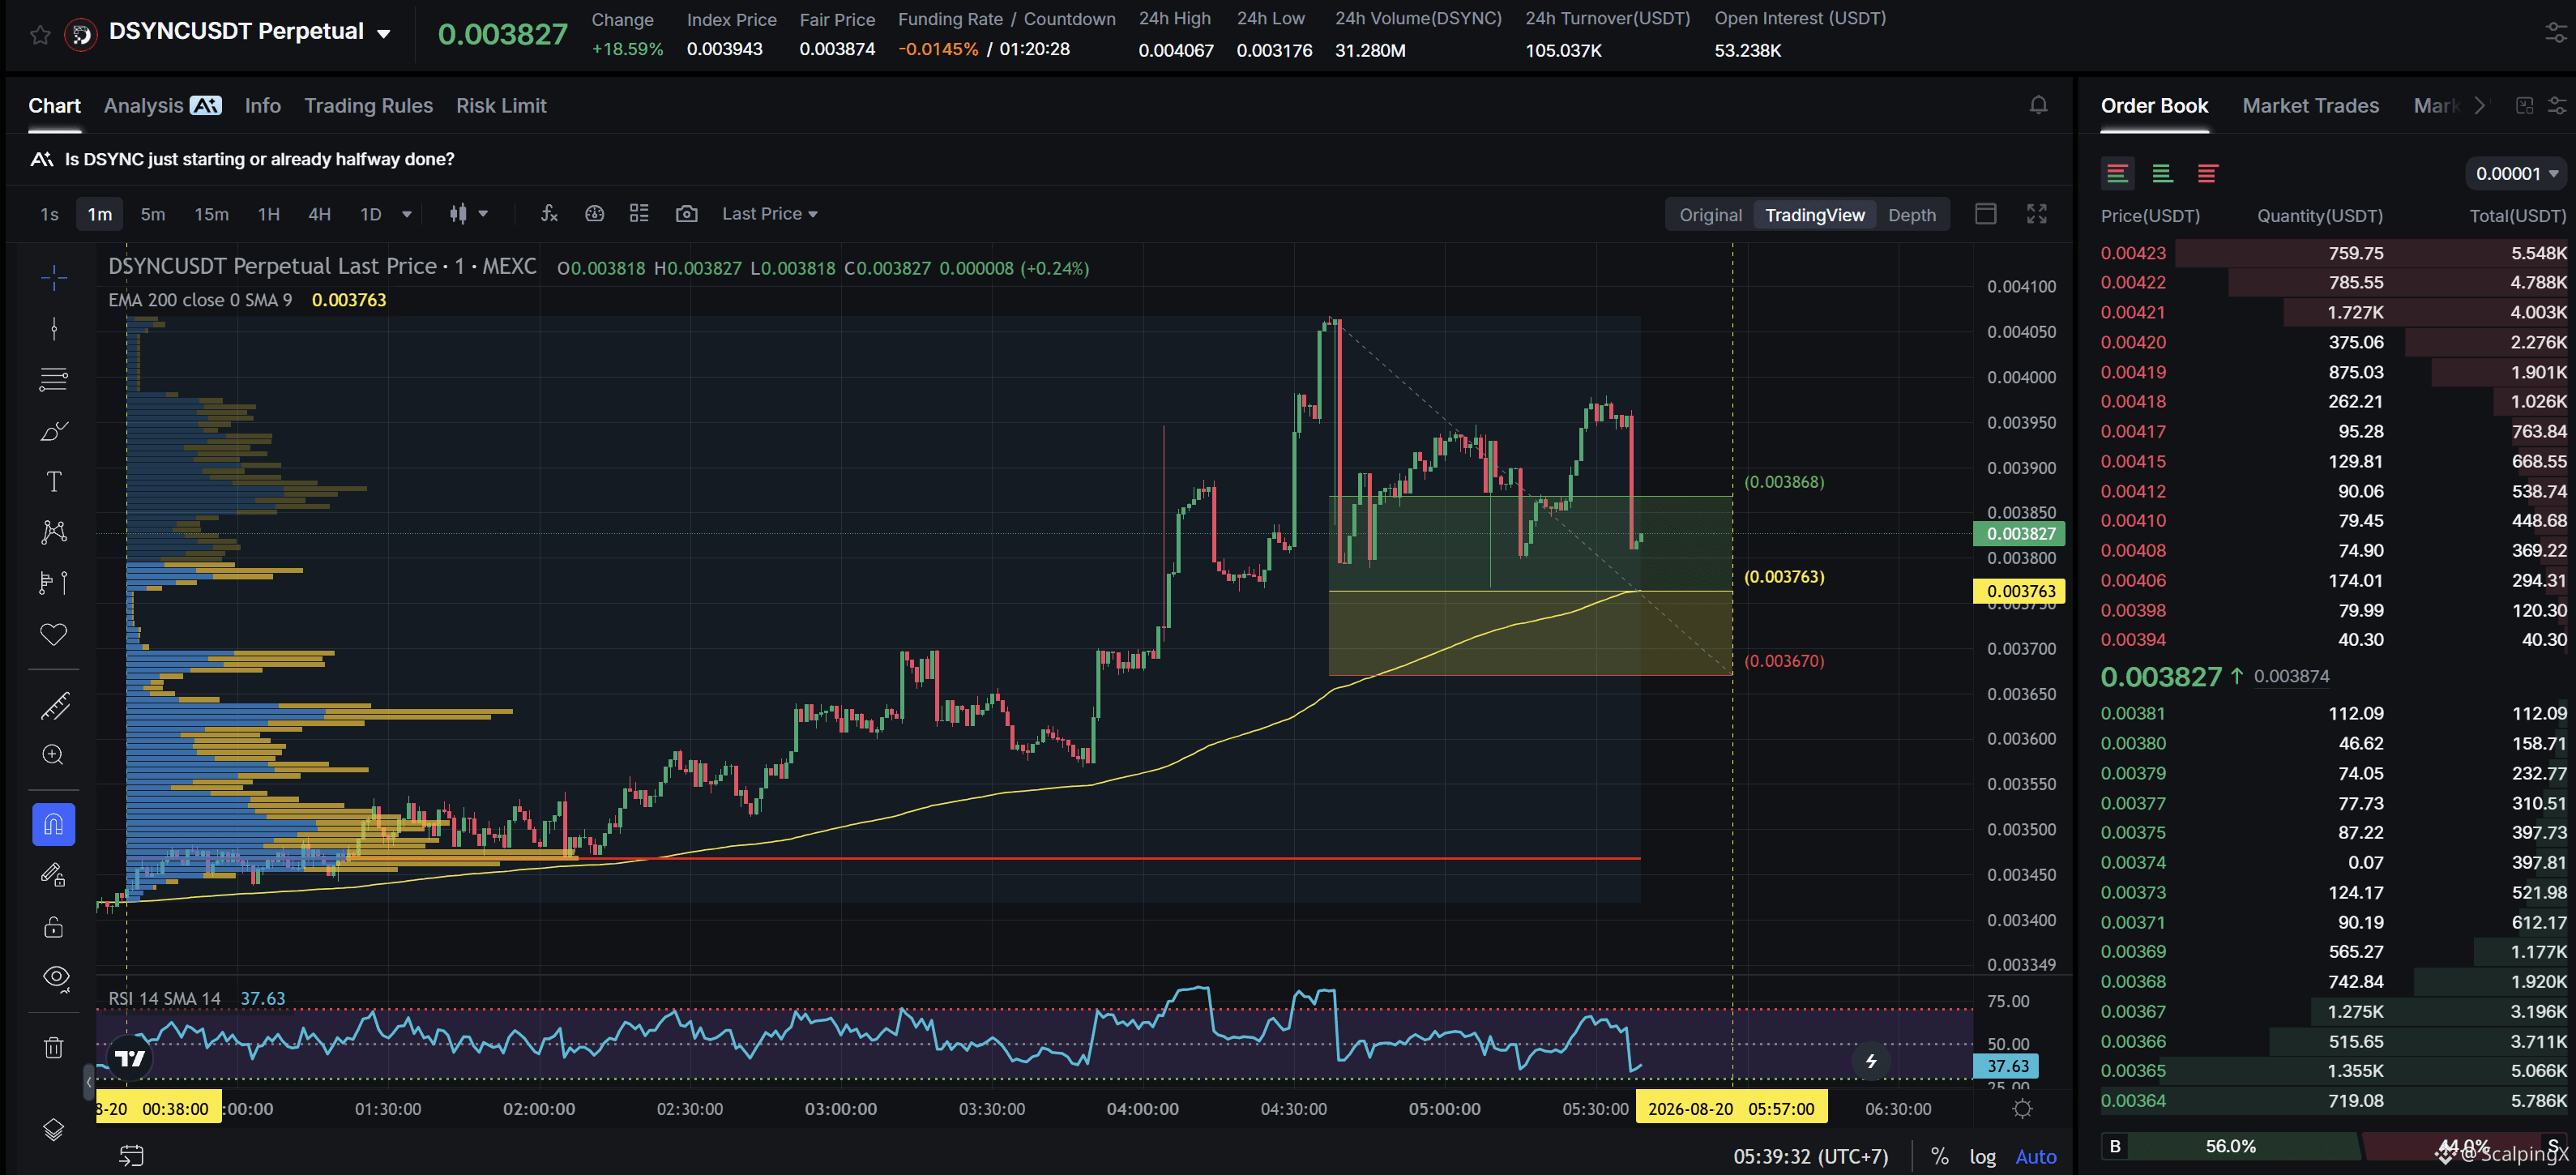Select the crosshair cursor tool
Image resolution: width=2576 pixels, height=1175 pixels.
pyautogui.click(x=54, y=277)
